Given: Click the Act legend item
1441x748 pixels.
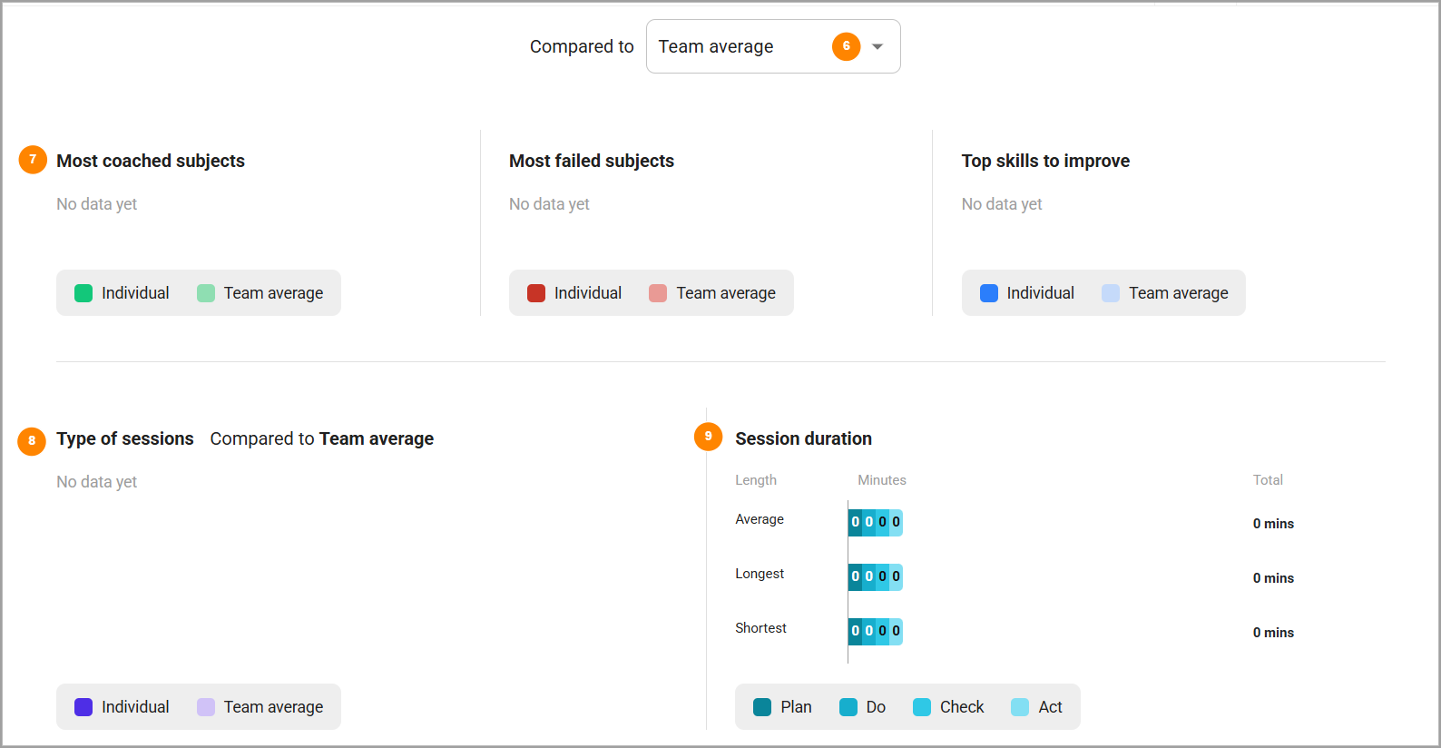Looking at the screenshot, I should tap(1036, 707).
